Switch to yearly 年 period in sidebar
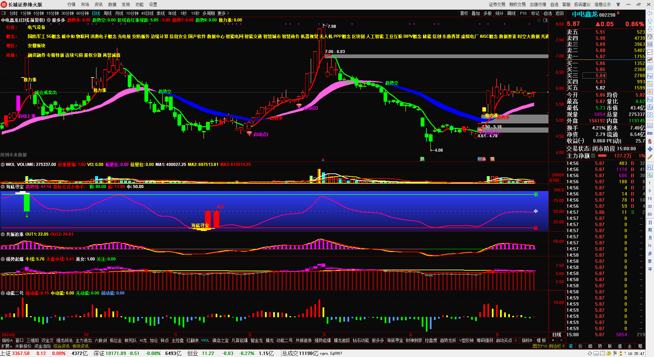Viewport: 654px width, 357px height. pyautogui.click(x=650, y=269)
